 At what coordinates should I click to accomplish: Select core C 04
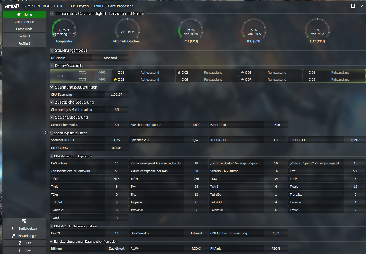334,73
